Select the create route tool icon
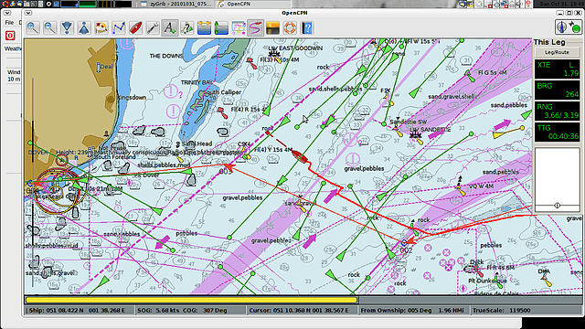585x329 pixels. pos(118,27)
